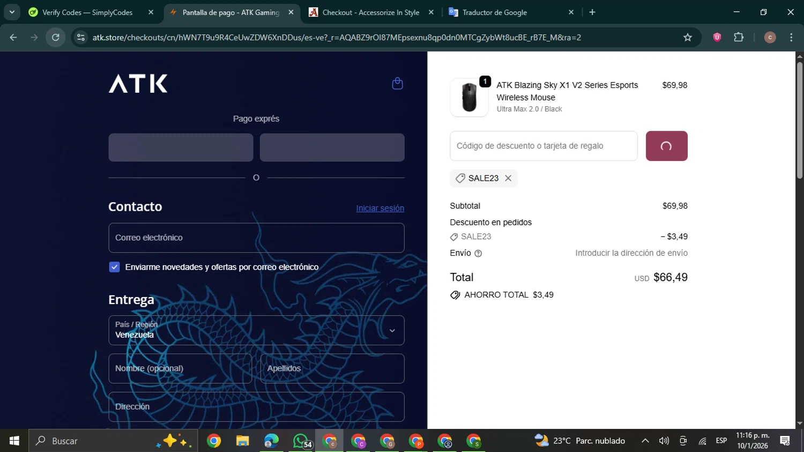
Task: Go forward to the next page
Action: point(34,37)
